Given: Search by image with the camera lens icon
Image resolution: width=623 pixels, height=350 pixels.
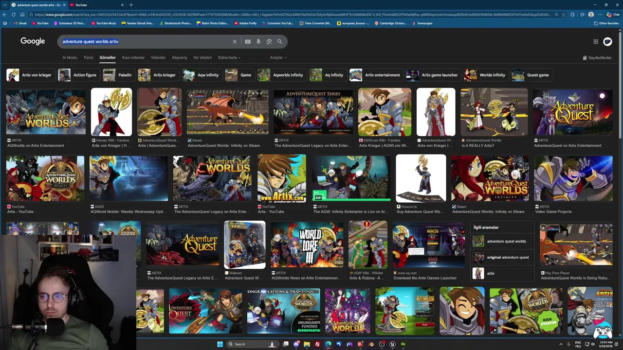Looking at the screenshot, I should point(269,42).
